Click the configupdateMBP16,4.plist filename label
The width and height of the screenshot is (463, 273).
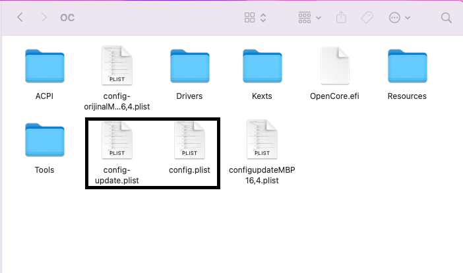(x=262, y=175)
